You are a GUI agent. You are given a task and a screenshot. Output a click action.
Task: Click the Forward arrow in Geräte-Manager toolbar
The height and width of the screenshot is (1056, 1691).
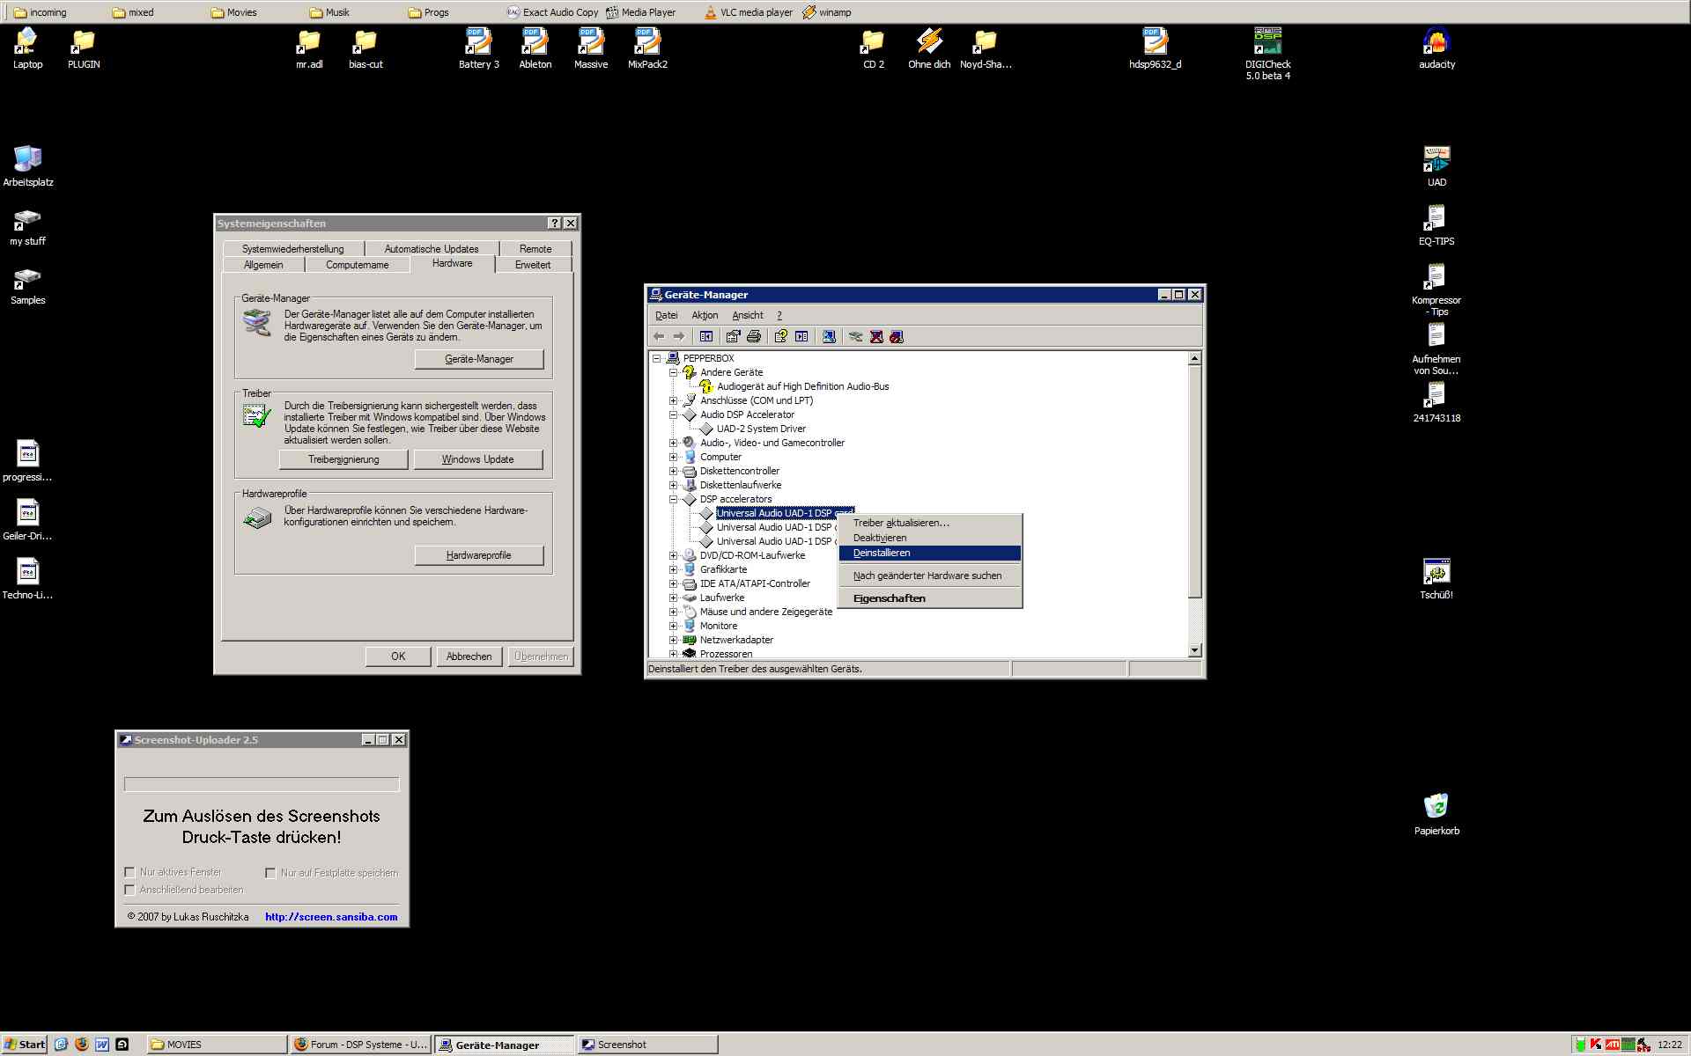[678, 336]
